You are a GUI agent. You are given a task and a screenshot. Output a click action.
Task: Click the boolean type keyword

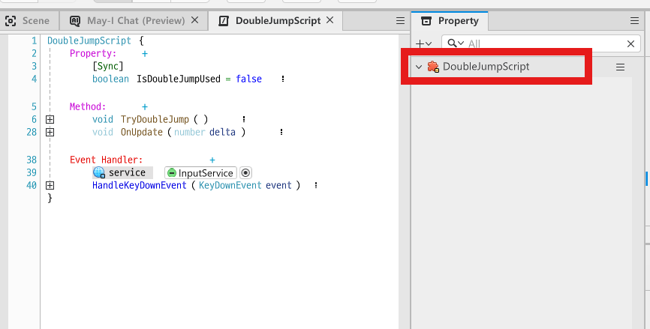pyautogui.click(x=110, y=79)
